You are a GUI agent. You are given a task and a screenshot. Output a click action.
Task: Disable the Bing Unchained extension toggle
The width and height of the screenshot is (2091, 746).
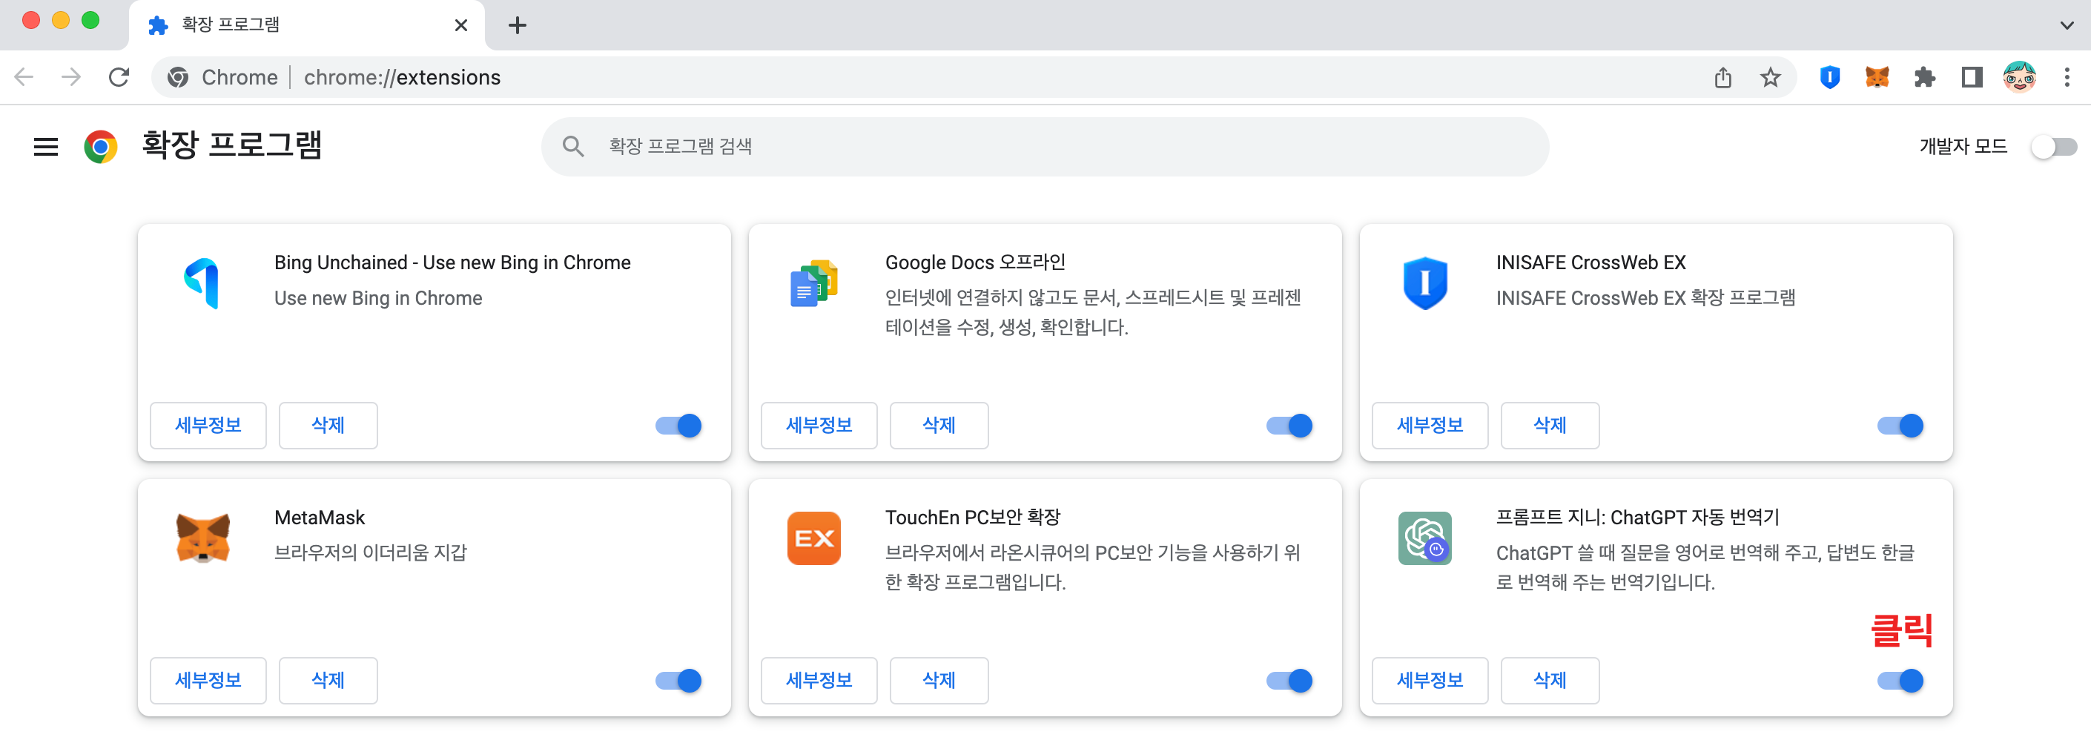(x=678, y=426)
